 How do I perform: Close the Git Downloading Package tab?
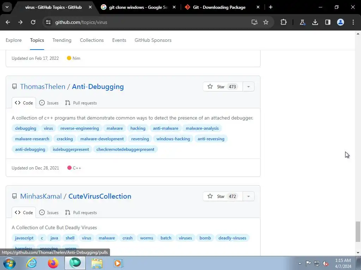[258, 7]
